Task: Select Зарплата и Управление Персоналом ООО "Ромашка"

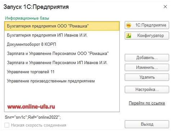Action: (x=62, y=54)
